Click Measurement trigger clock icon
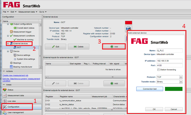 11,32
